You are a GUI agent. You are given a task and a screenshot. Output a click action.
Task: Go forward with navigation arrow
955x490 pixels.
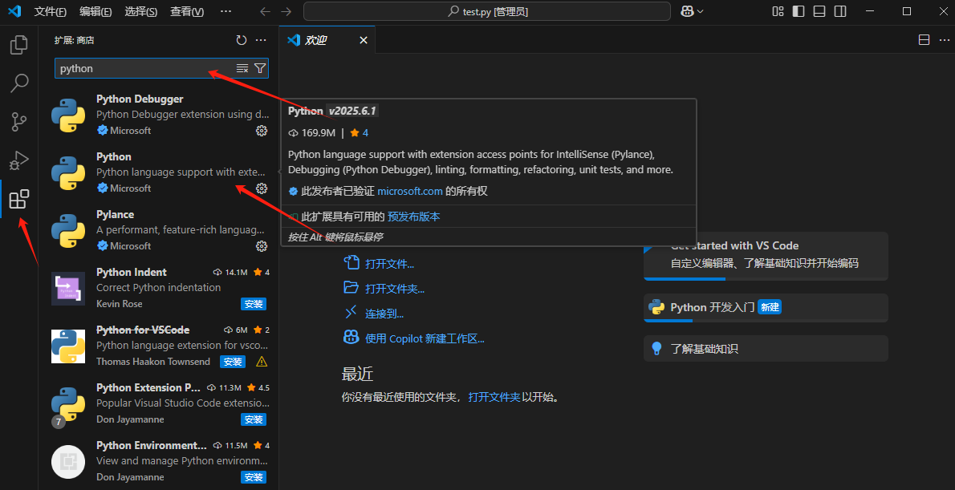tap(286, 11)
